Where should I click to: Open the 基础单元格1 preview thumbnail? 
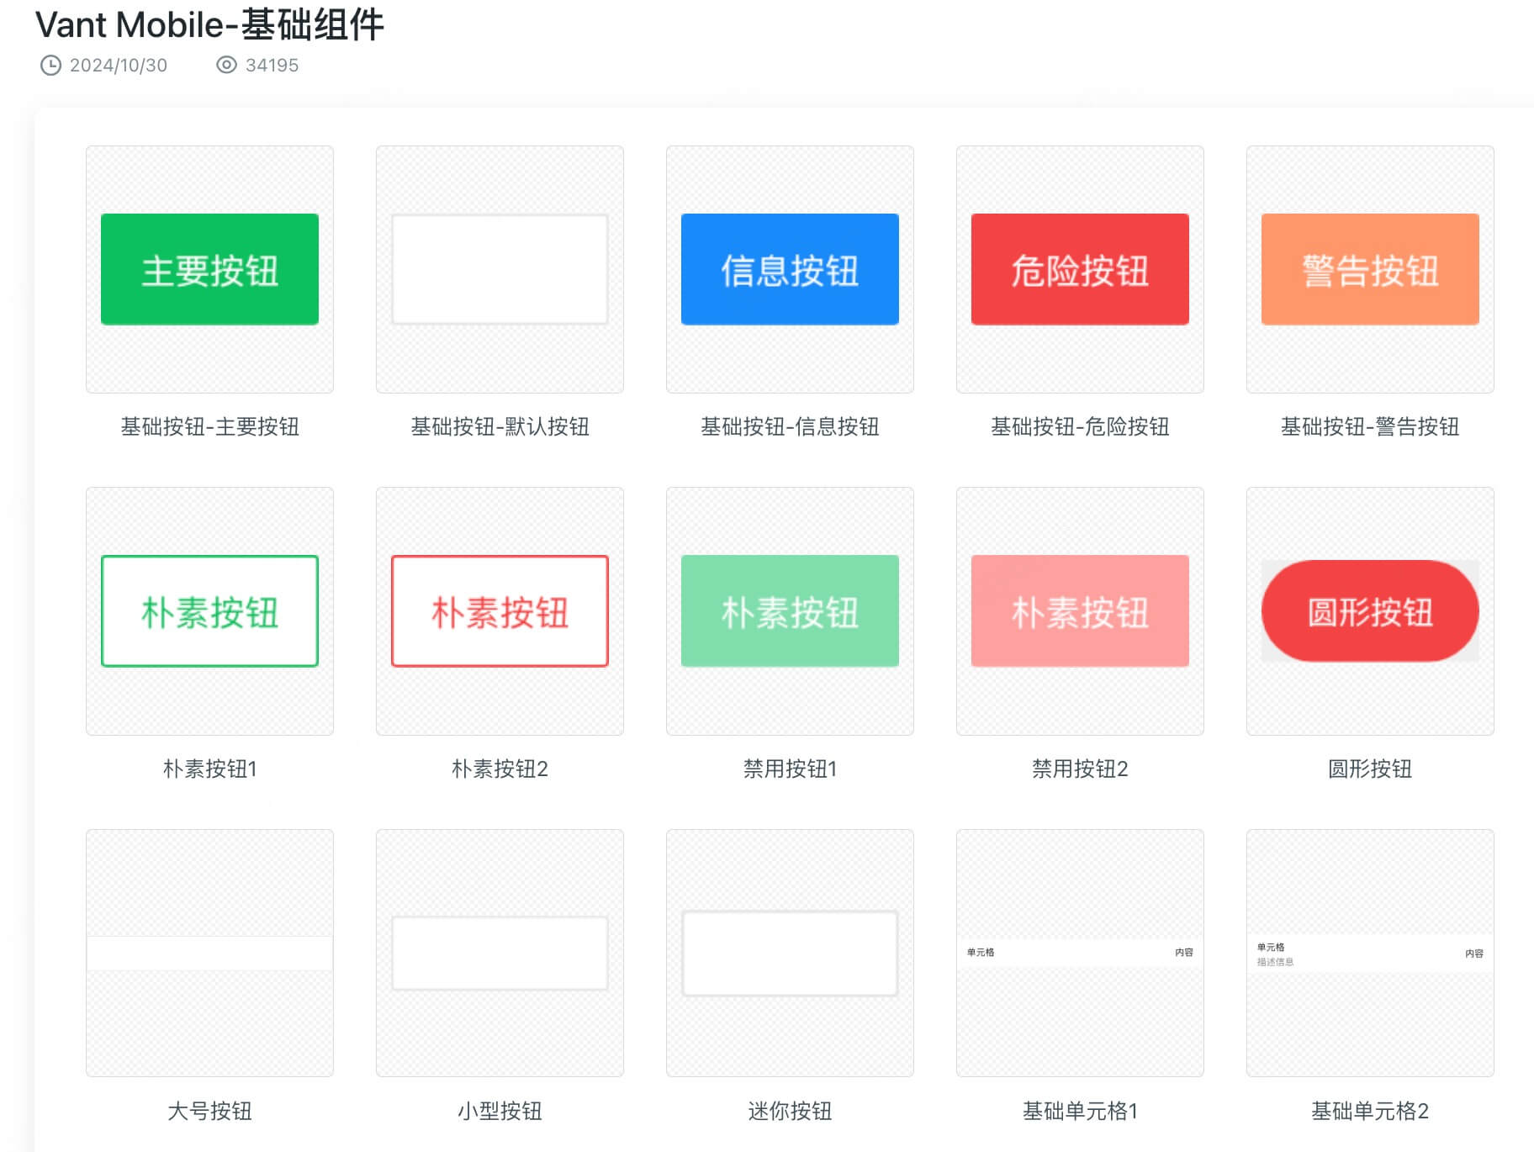pyautogui.click(x=1080, y=953)
